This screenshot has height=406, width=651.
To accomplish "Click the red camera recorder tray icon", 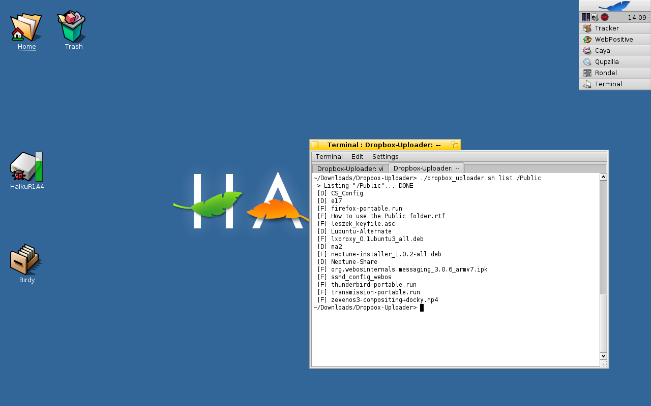I will (604, 17).
